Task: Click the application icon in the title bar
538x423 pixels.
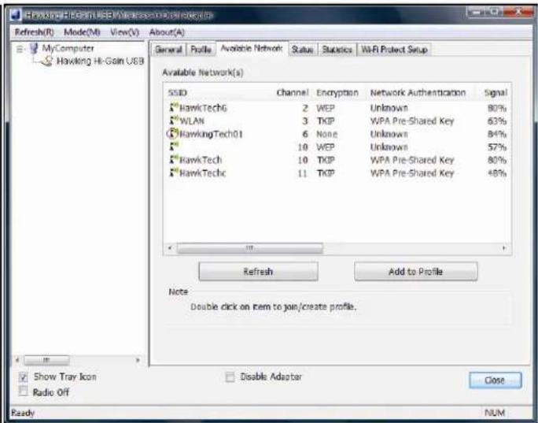Action: coord(16,16)
